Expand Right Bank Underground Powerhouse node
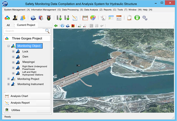Screen dimensions: 177x121 (13, 68)
